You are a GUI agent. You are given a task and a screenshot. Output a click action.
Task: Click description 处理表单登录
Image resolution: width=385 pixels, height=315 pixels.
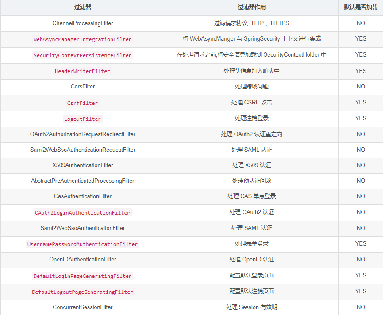[251, 244]
